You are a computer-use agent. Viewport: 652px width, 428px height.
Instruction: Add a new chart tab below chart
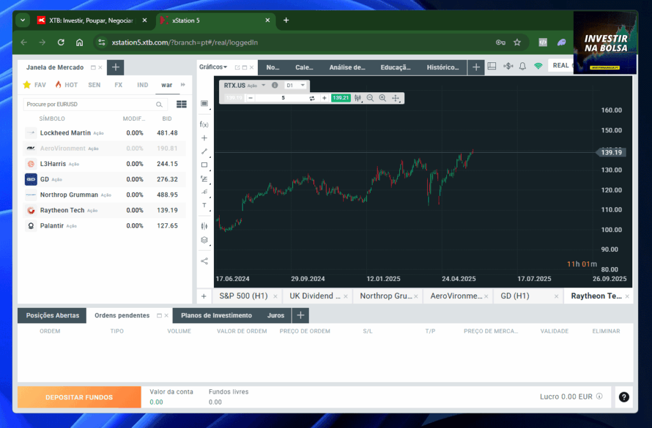204,296
